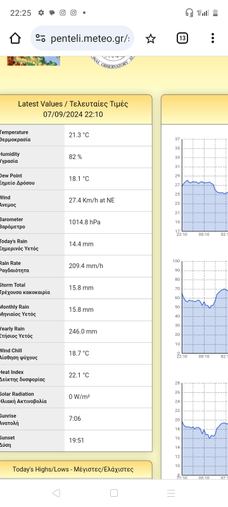Open the tab switcher showing 13 tabs

(x=182, y=39)
